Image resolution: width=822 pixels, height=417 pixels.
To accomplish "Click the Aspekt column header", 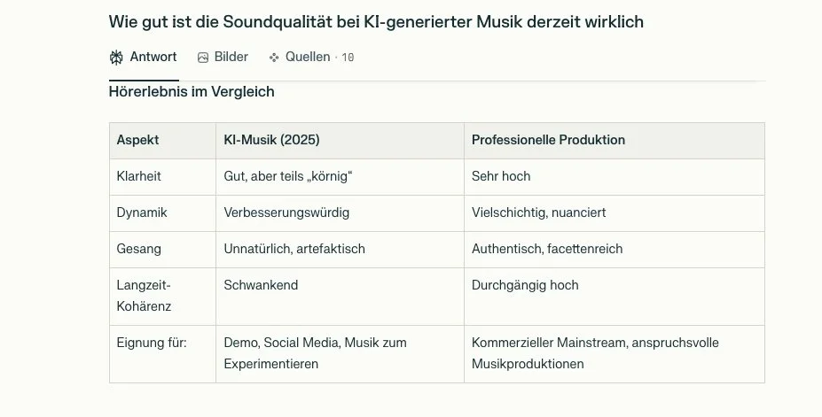I will [x=137, y=140].
